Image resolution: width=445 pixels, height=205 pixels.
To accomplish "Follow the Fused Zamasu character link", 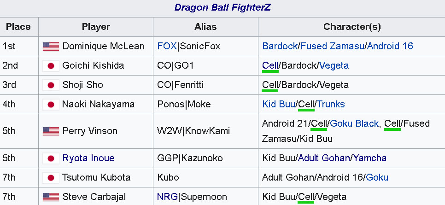I will click(332, 46).
